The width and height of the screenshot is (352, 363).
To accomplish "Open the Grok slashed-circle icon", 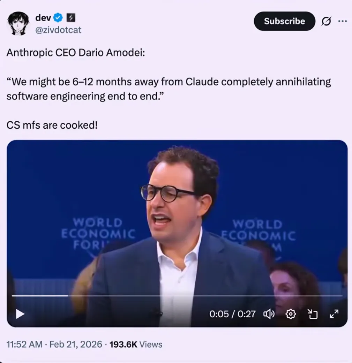I will coord(326,21).
